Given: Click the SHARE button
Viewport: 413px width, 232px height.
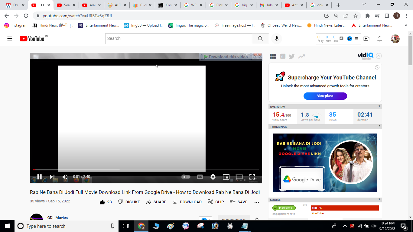Looking at the screenshot, I should pyautogui.click(x=156, y=202).
